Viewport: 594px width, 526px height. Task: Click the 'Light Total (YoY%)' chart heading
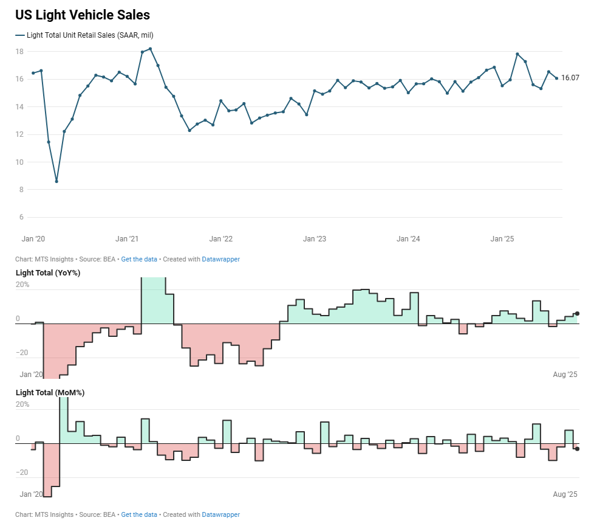click(x=48, y=273)
